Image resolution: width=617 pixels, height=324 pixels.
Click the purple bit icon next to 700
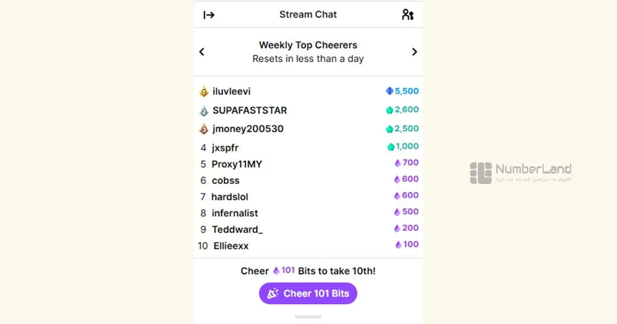click(x=398, y=163)
